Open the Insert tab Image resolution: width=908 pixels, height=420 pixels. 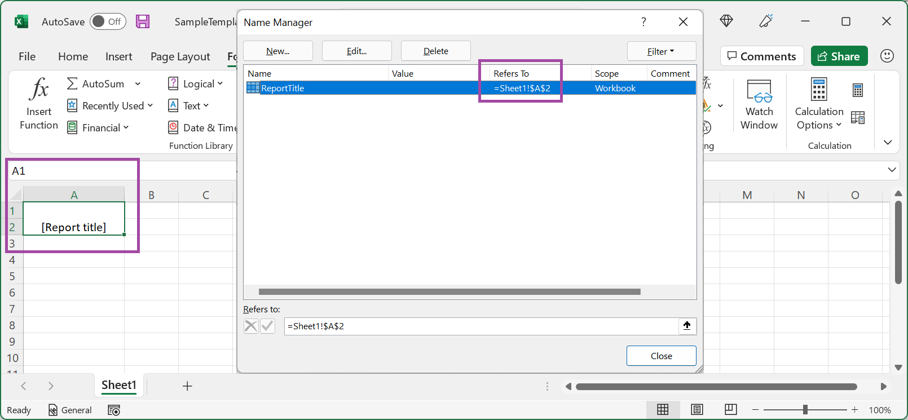tap(118, 56)
